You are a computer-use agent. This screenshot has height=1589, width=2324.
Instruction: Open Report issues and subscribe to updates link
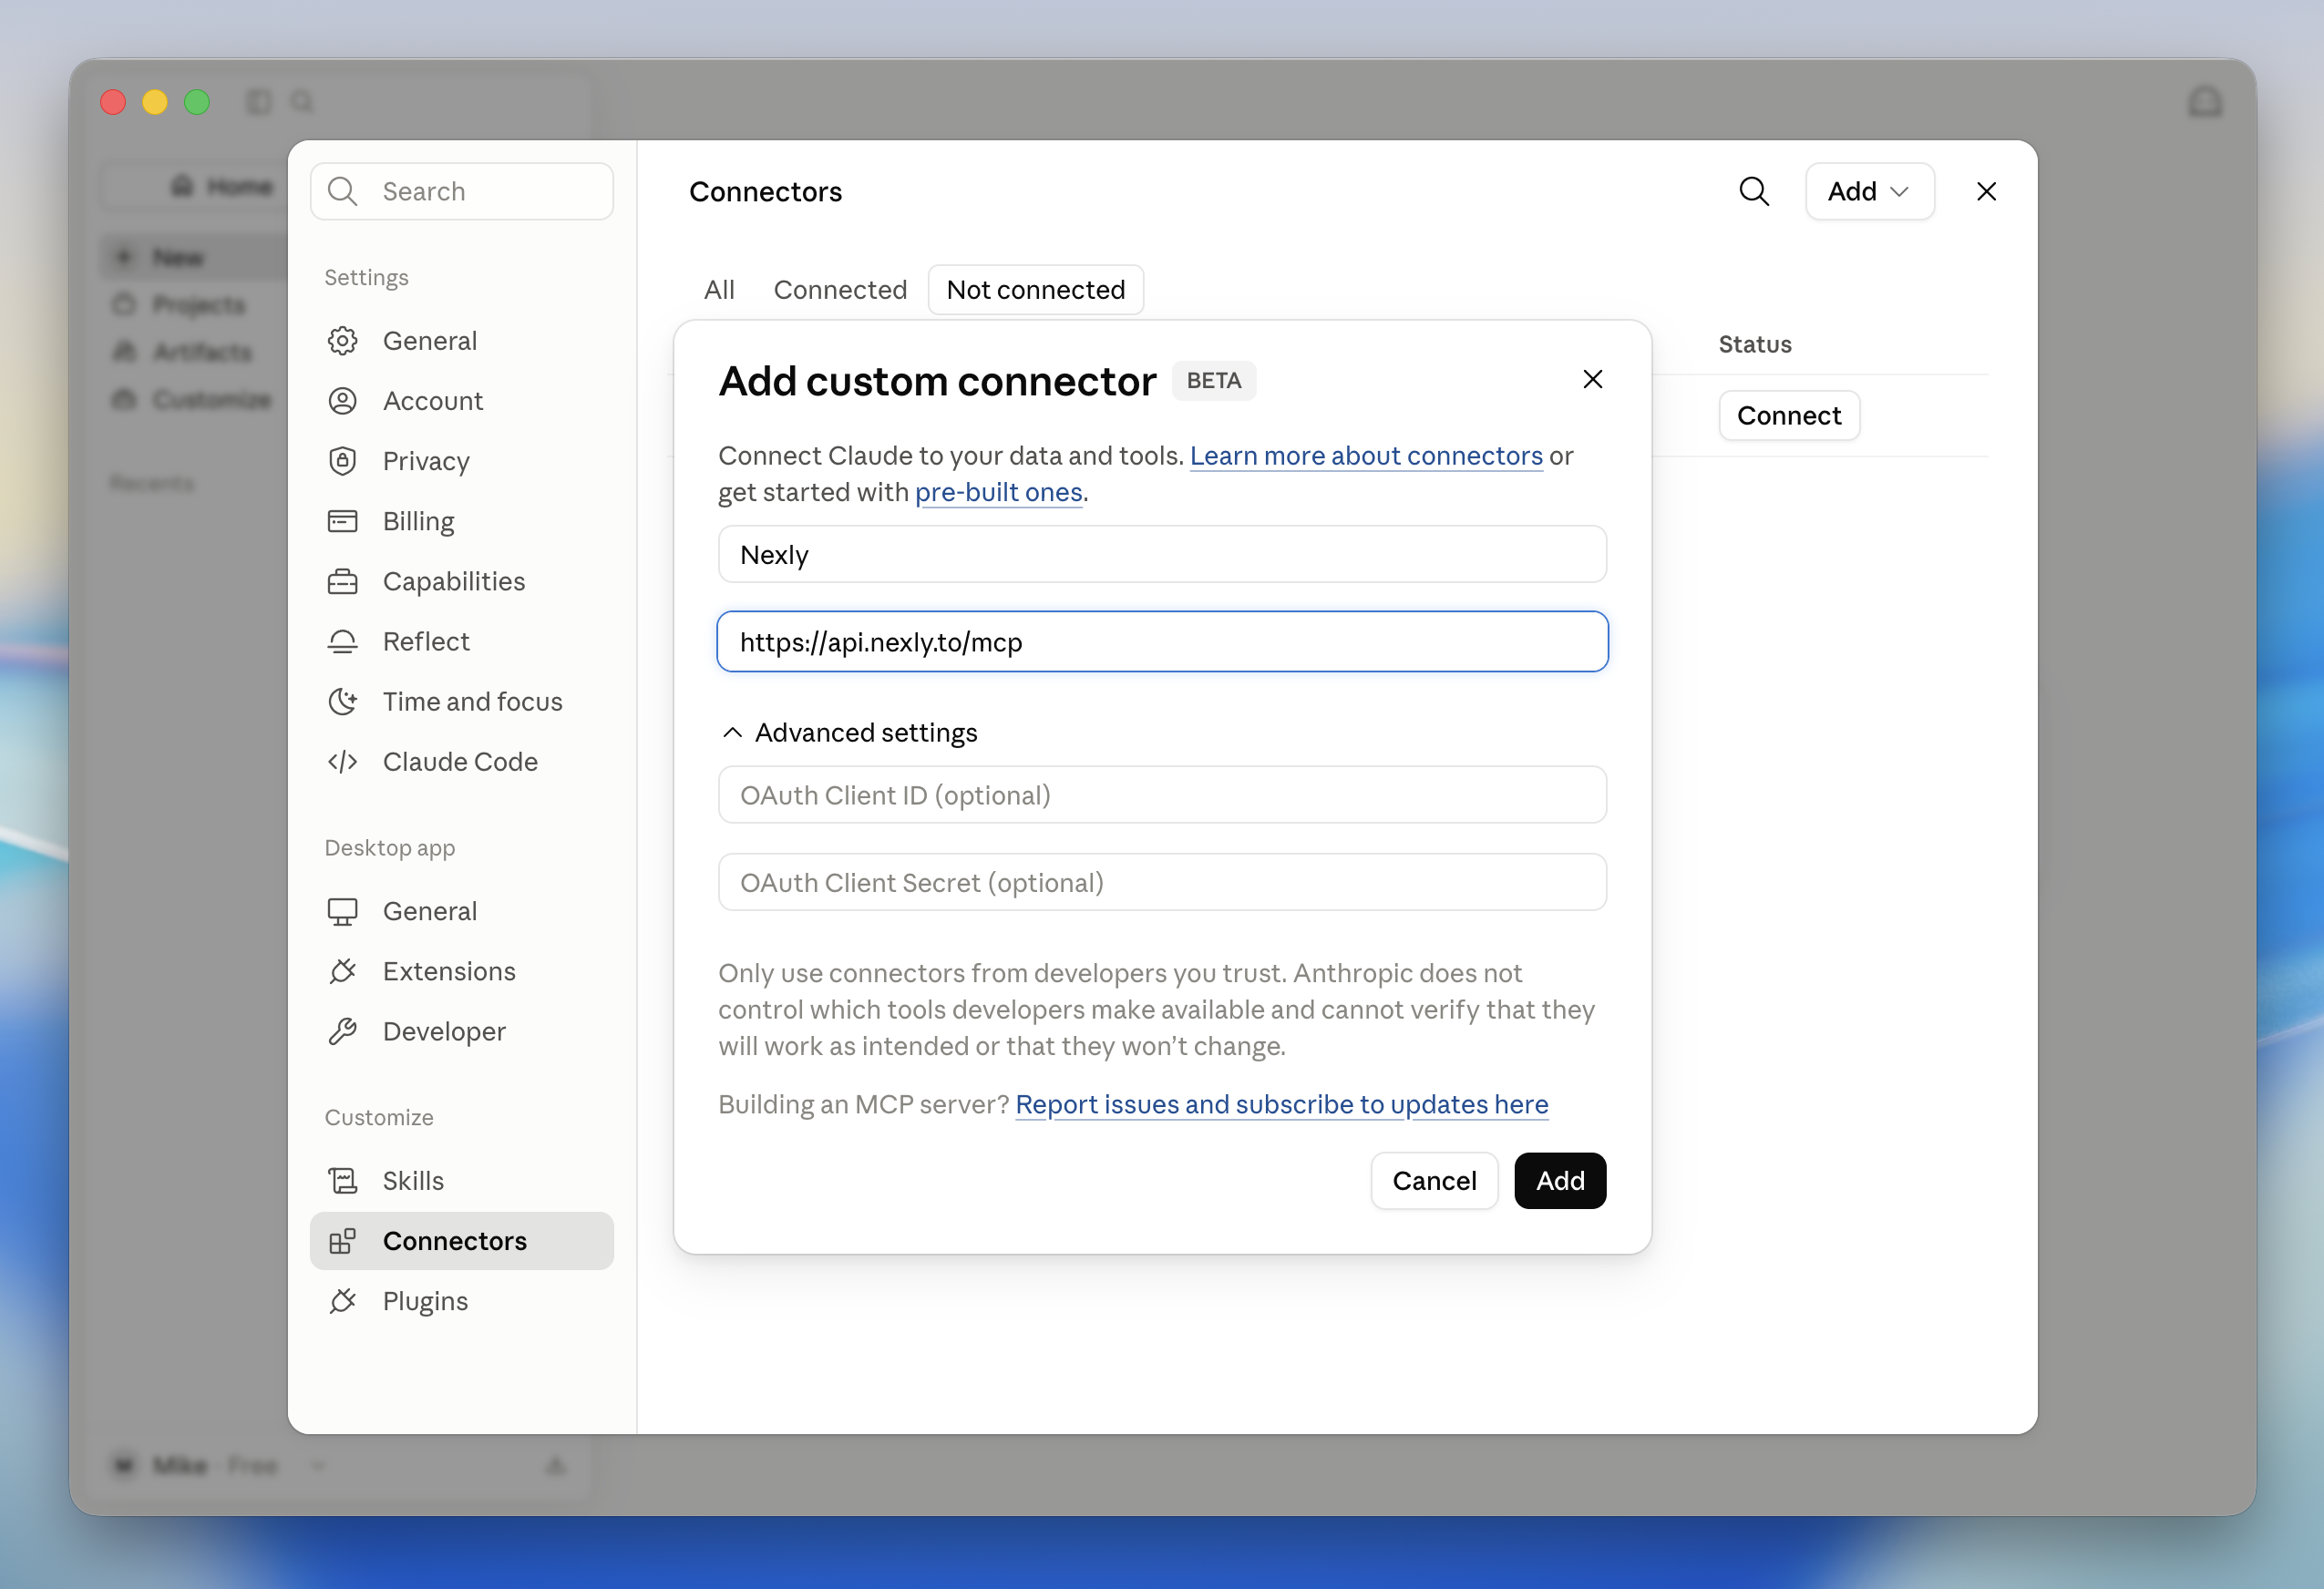click(1281, 1104)
